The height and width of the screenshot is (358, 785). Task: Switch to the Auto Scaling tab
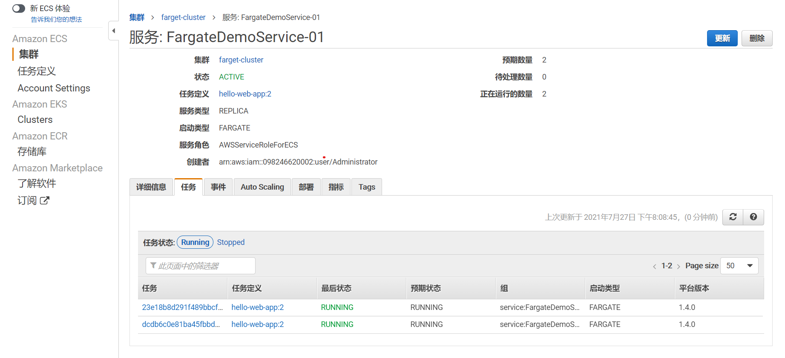[262, 187]
